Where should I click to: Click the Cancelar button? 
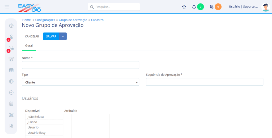(32, 36)
